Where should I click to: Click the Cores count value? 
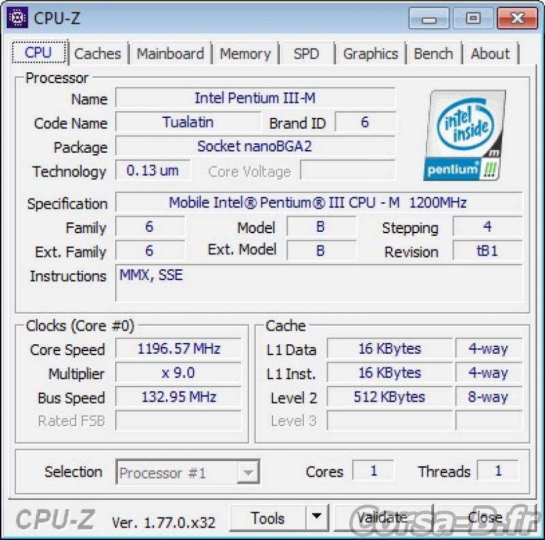pyautogui.click(x=373, y=470)
